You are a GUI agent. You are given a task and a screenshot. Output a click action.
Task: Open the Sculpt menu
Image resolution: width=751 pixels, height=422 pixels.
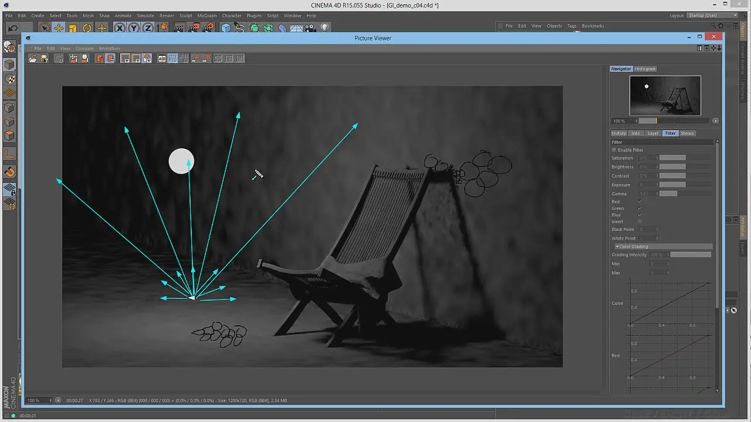click(185, 16)
